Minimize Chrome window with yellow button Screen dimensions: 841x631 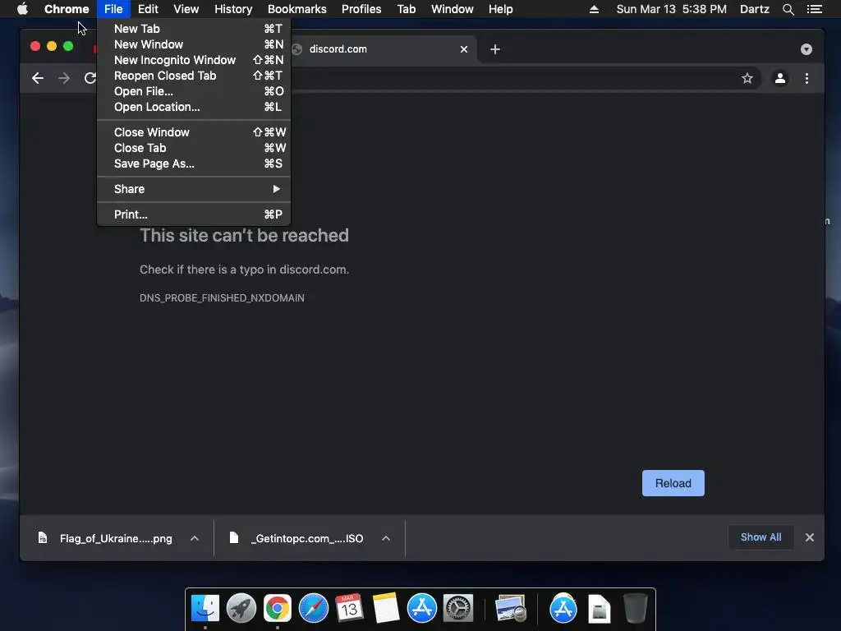[x=52, y=46]
